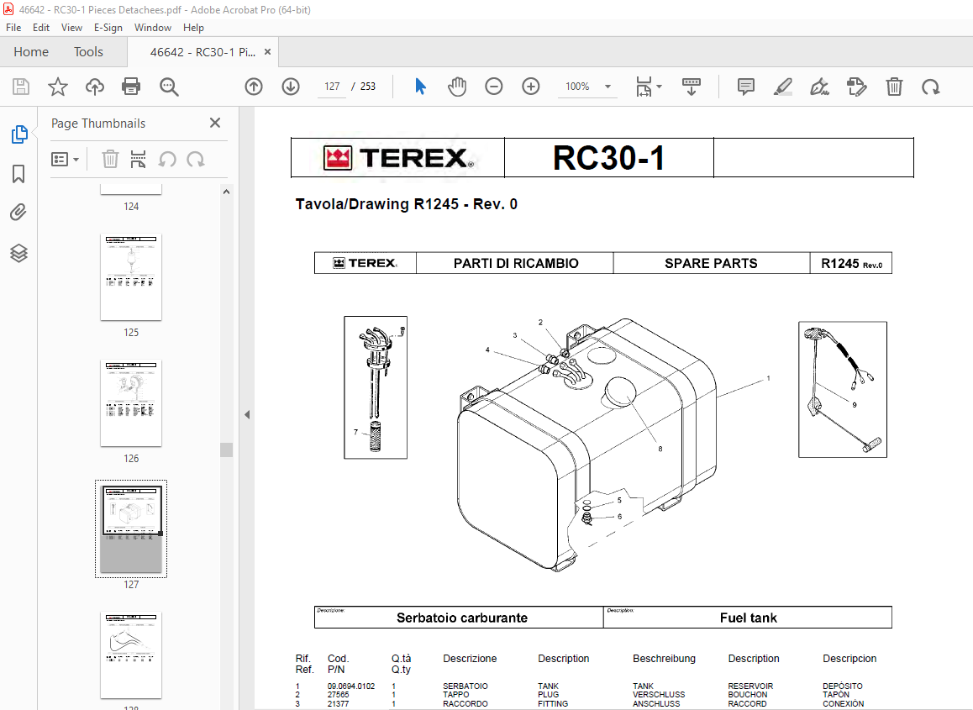973x710 pixels.
Task: Open the fit page width tool
Action: (x=644, y=87)
